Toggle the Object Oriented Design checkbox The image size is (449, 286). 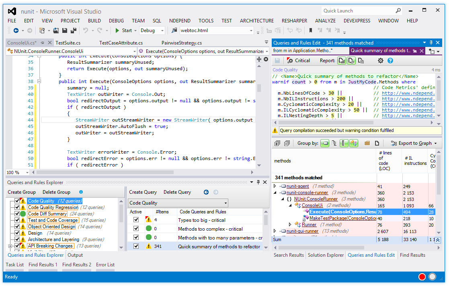coord(17,227)
